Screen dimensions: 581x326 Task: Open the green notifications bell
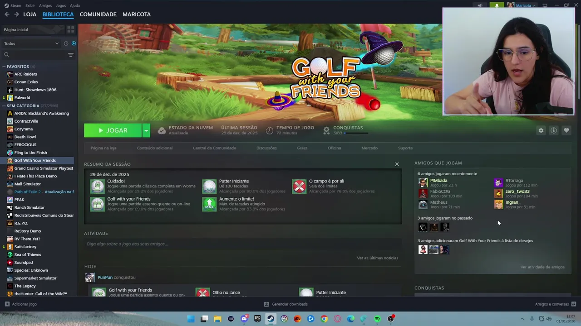point(497,5)
